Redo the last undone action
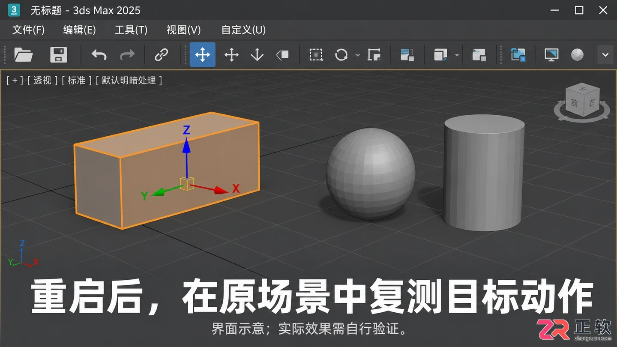The image size is (617, 347). point(127,55)
